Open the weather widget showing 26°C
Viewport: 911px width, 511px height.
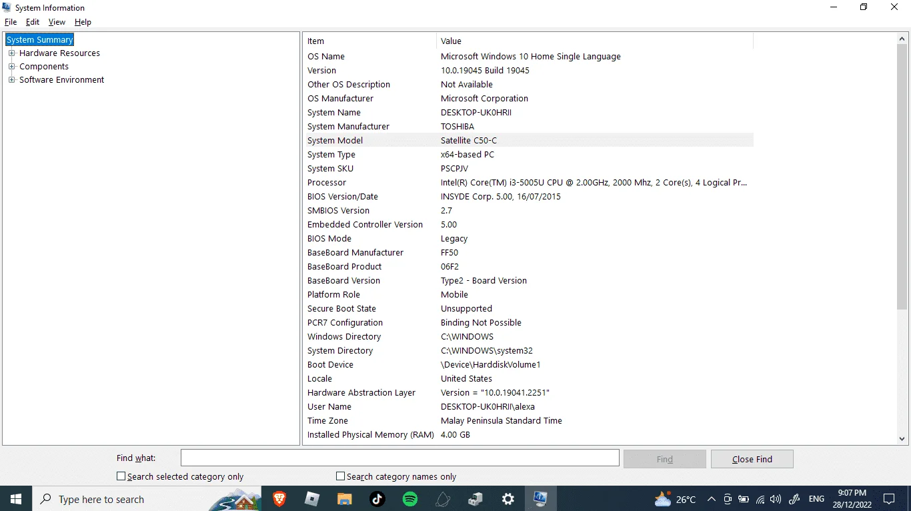[x=676, y=499]
